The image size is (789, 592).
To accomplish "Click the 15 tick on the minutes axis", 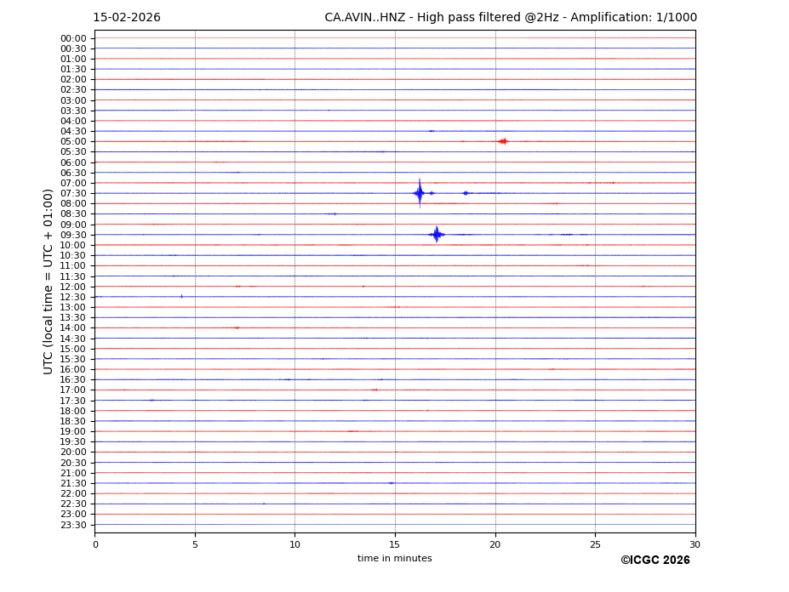I will 395,544.
